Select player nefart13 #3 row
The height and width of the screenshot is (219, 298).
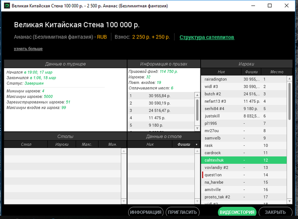(x=244, y=101)
